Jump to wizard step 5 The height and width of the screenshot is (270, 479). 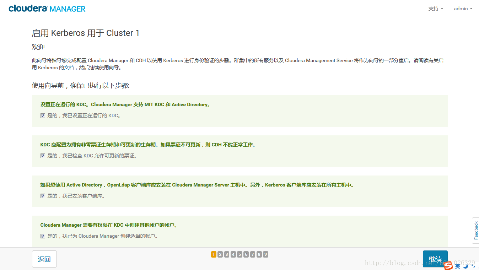click(x=239, y=254)
